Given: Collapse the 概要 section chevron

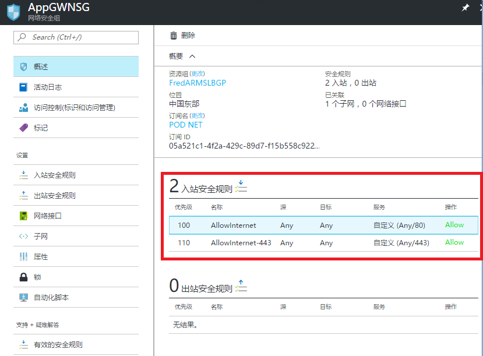Looking at the screenshot, I should [192, 57].
